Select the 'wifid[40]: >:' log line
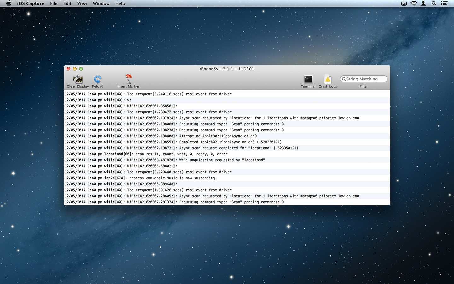Image resolution: width=454 pixels, height=284 pixels. (x=227, y=100)
